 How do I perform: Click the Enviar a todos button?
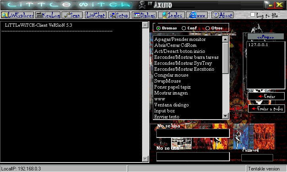(x=267, y=108)
